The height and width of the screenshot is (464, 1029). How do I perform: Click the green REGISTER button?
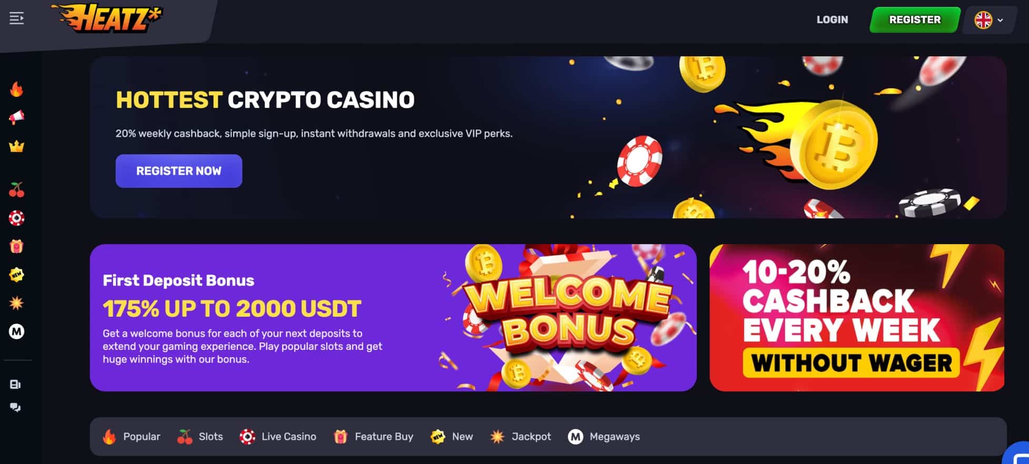tap(915, 20)
